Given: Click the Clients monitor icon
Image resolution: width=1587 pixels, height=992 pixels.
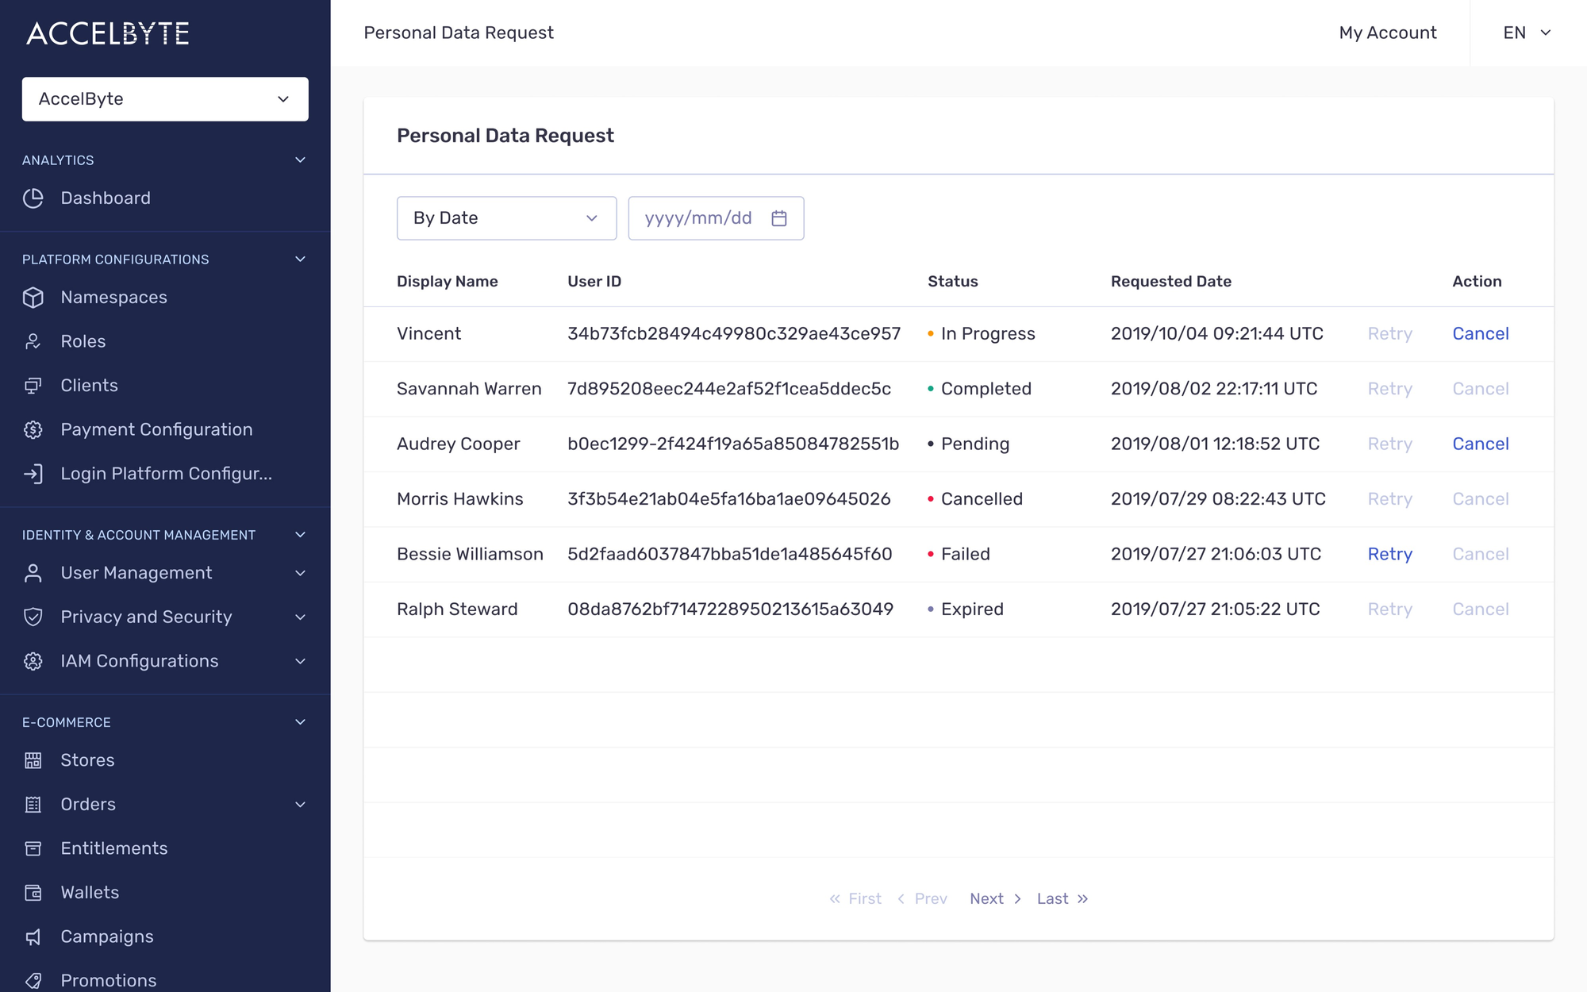Looking at the screenshot, I should tap(33, 386).
